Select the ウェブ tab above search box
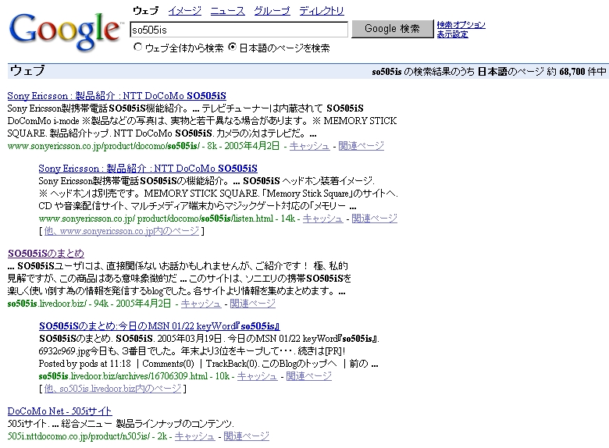This screenshot has height=448, width=609. [x=146, y=11]
